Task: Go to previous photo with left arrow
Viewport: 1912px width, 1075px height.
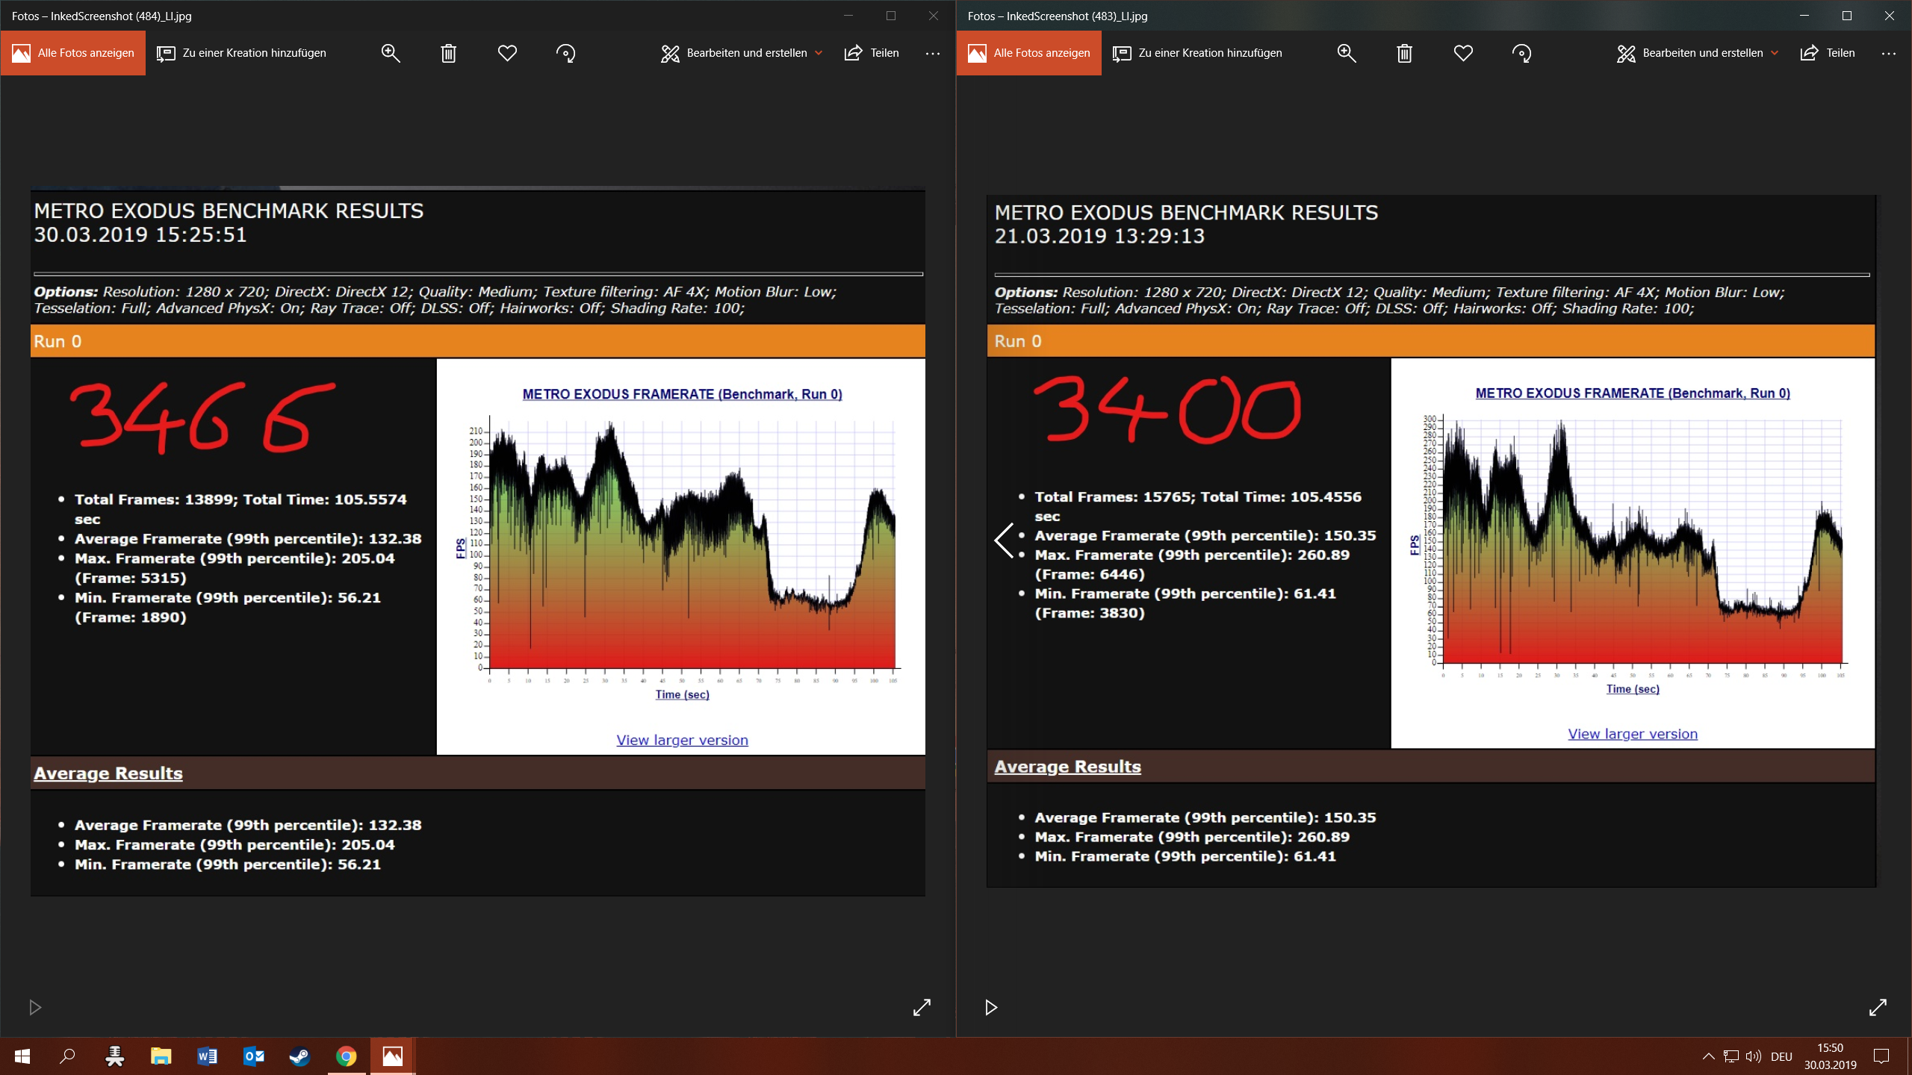Action: pyautogui.click(x=1004, y=540)
